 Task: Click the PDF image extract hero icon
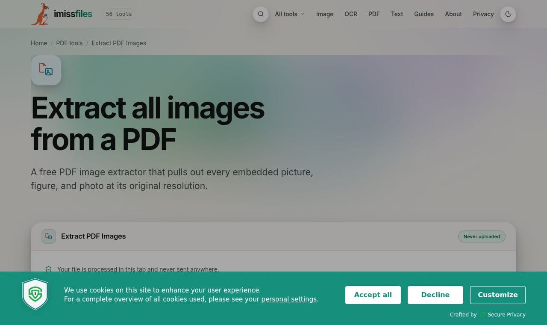click(x=46, y=70)
